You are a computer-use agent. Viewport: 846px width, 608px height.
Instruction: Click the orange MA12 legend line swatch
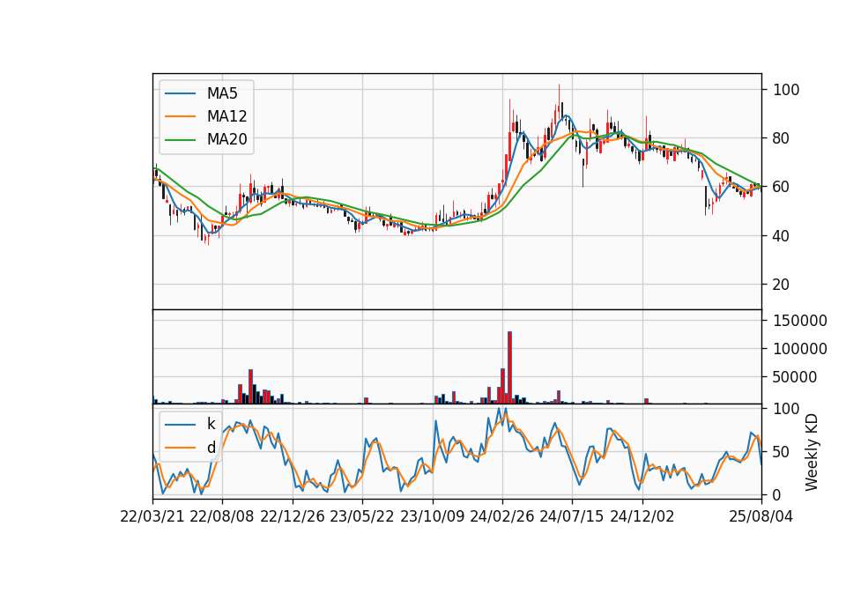[x=180, y=116]
